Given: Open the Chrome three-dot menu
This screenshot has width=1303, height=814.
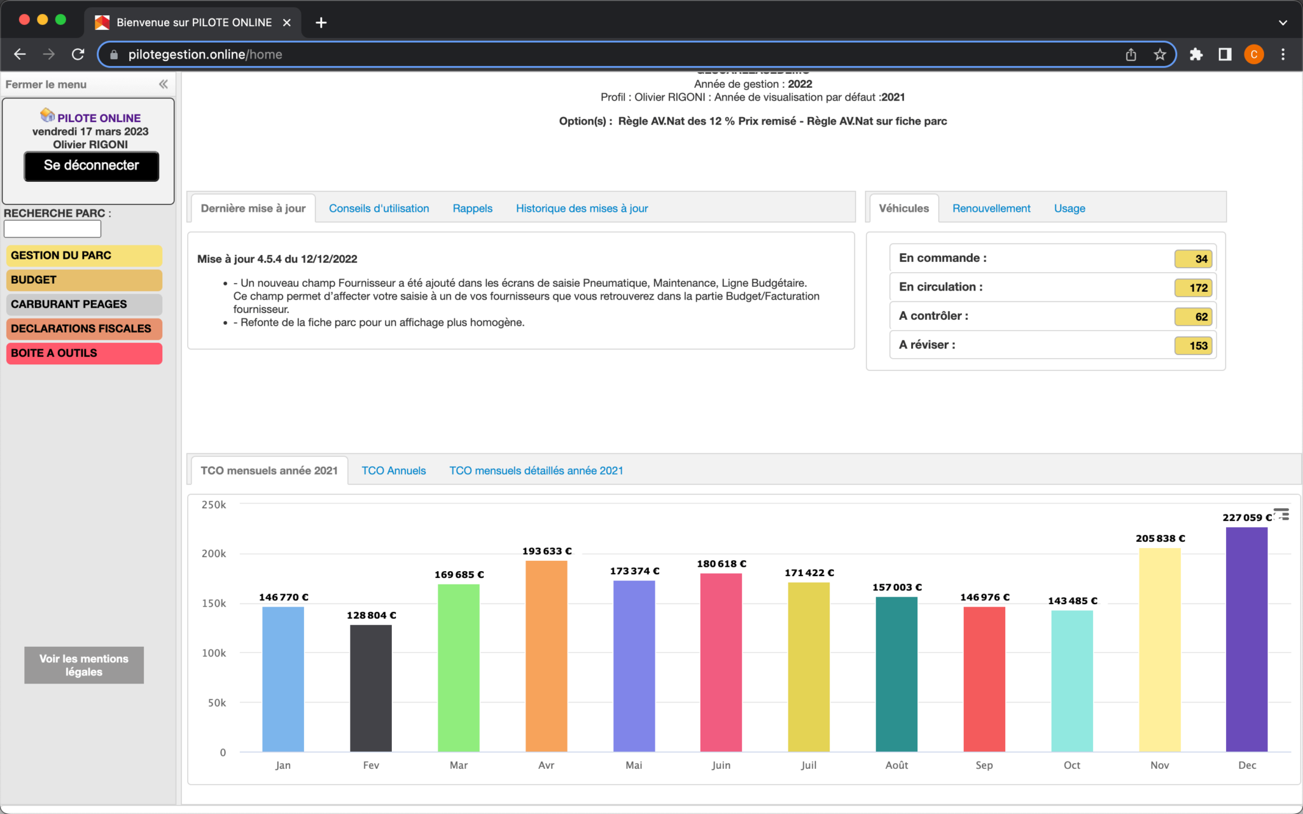Looking at the screenshot, I should 1283,54.
